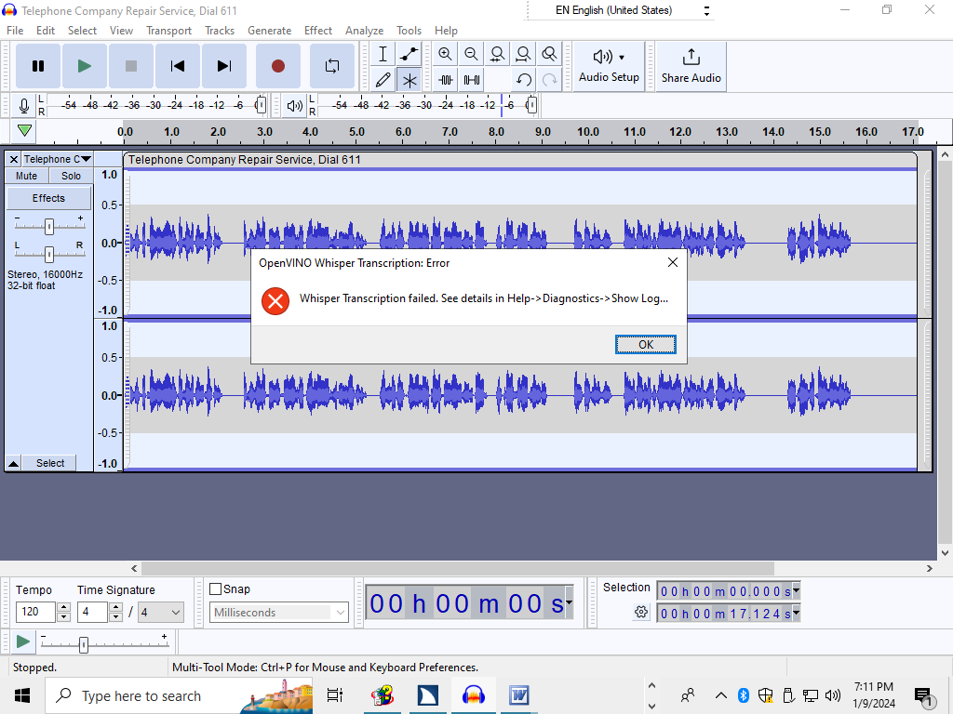
Task: Skip to start of the project
Action: [x=178, y=66]
